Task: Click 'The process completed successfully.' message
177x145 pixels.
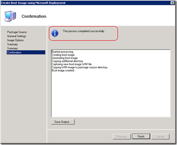Action: (x=84, y=31)
